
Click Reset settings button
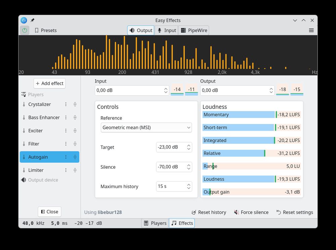click(x=295, y=212)
